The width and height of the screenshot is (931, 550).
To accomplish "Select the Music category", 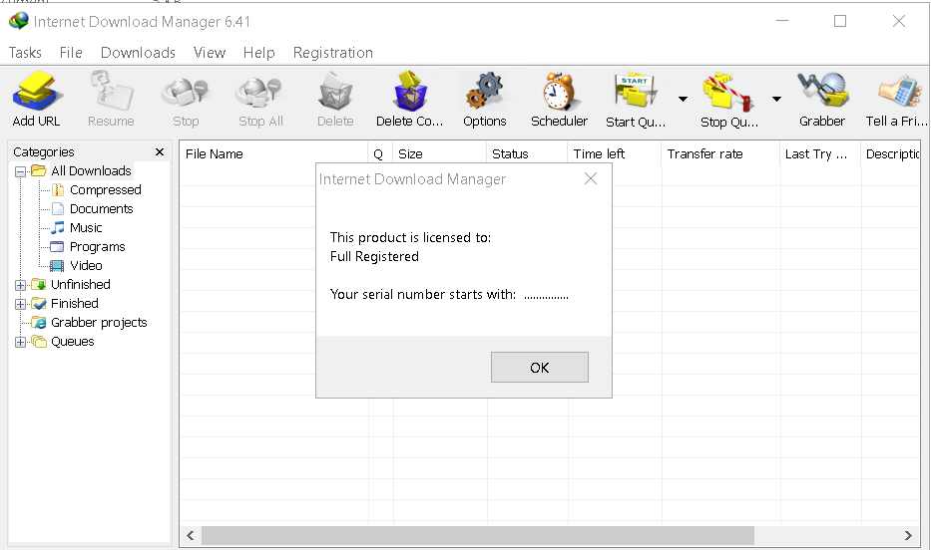I will [x=86, y=227].
